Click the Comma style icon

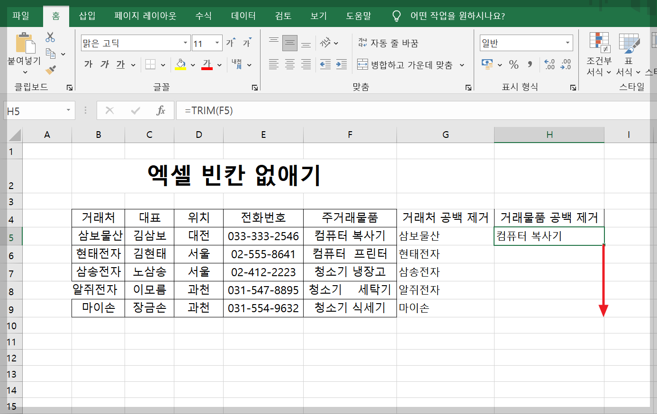point(529,64)
